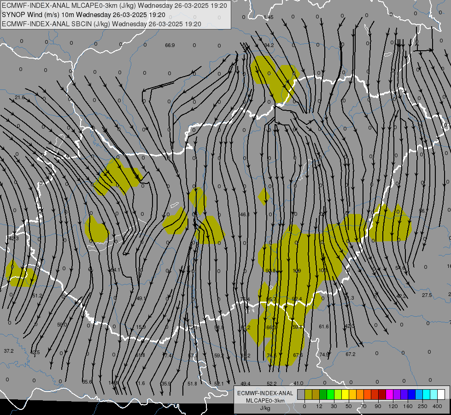Screen dimensions: 451x415
Task: Click the '21.6' value on the map
Action: (20, 97)
